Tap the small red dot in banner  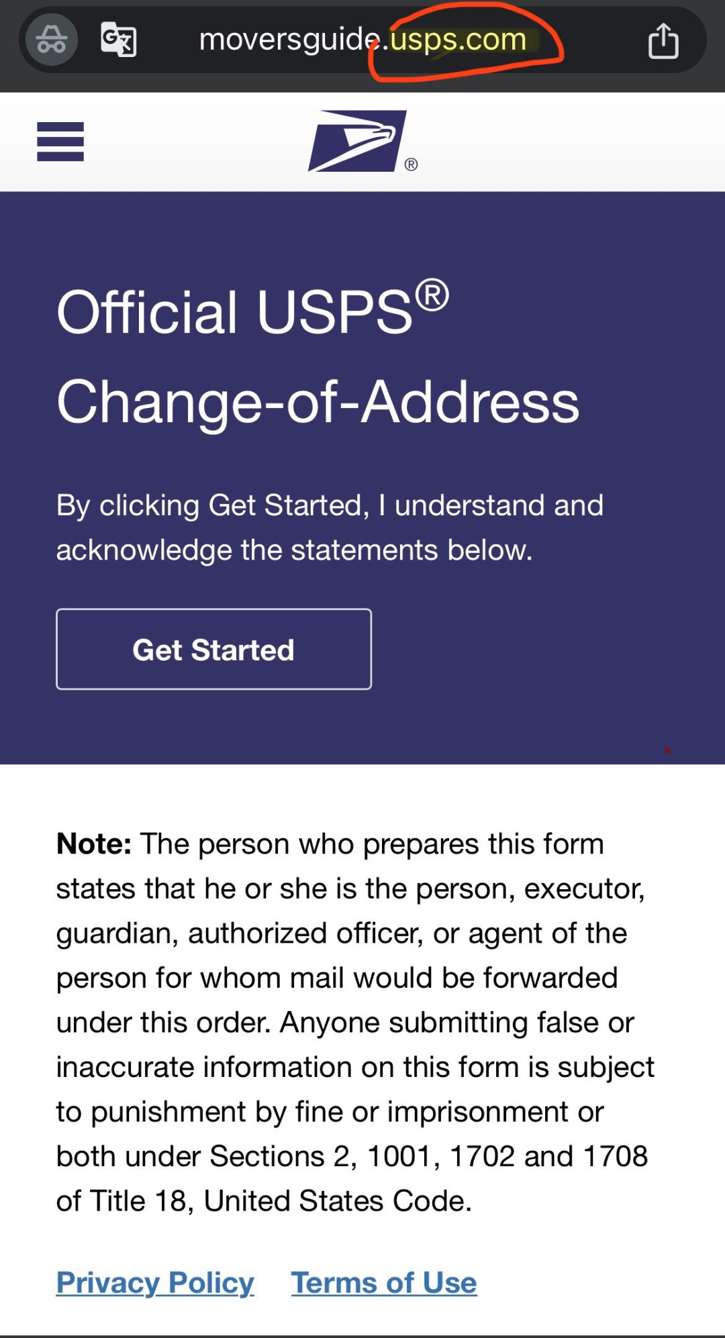click(667, 750)
